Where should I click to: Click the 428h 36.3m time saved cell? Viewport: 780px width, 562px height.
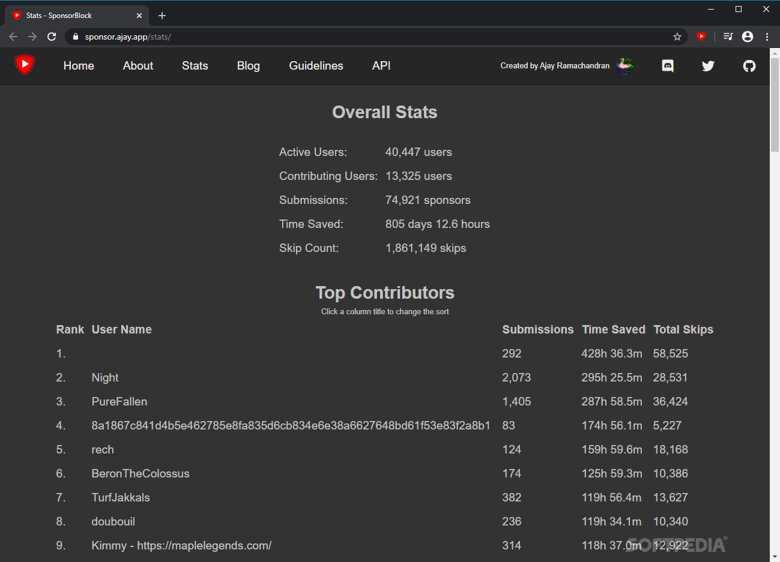click(612, 354)
